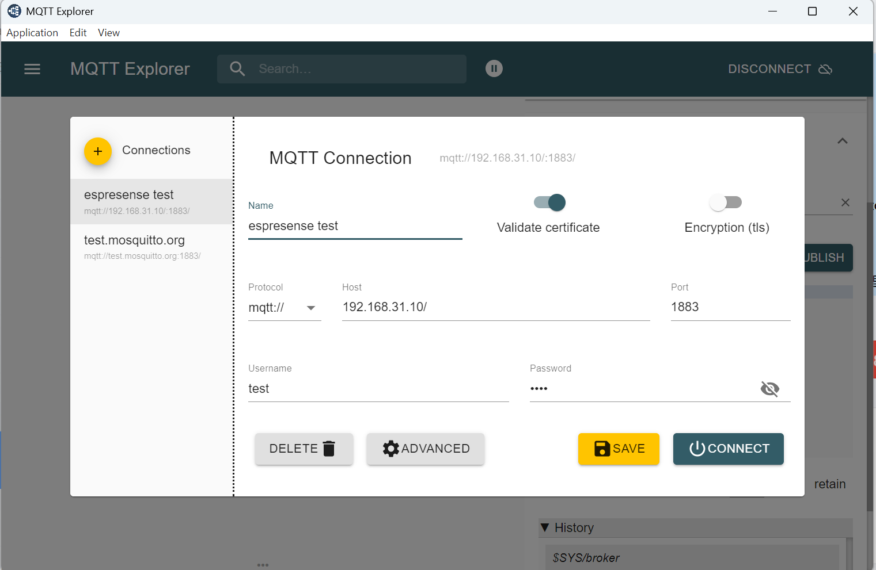Enable the Encryption (tls) switch
The width and height of the screenshot is (876, 570).
725,202
